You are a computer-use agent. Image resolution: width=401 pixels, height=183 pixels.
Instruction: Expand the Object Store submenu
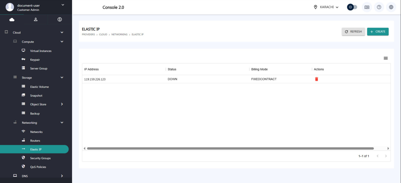coord(62,104)
